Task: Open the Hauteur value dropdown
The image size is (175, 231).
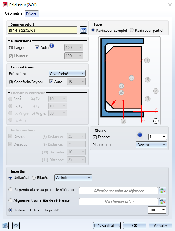Action: tap(74, 56)
